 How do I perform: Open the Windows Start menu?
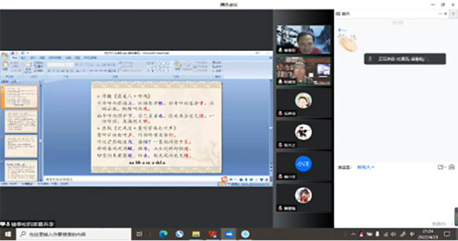8,234
